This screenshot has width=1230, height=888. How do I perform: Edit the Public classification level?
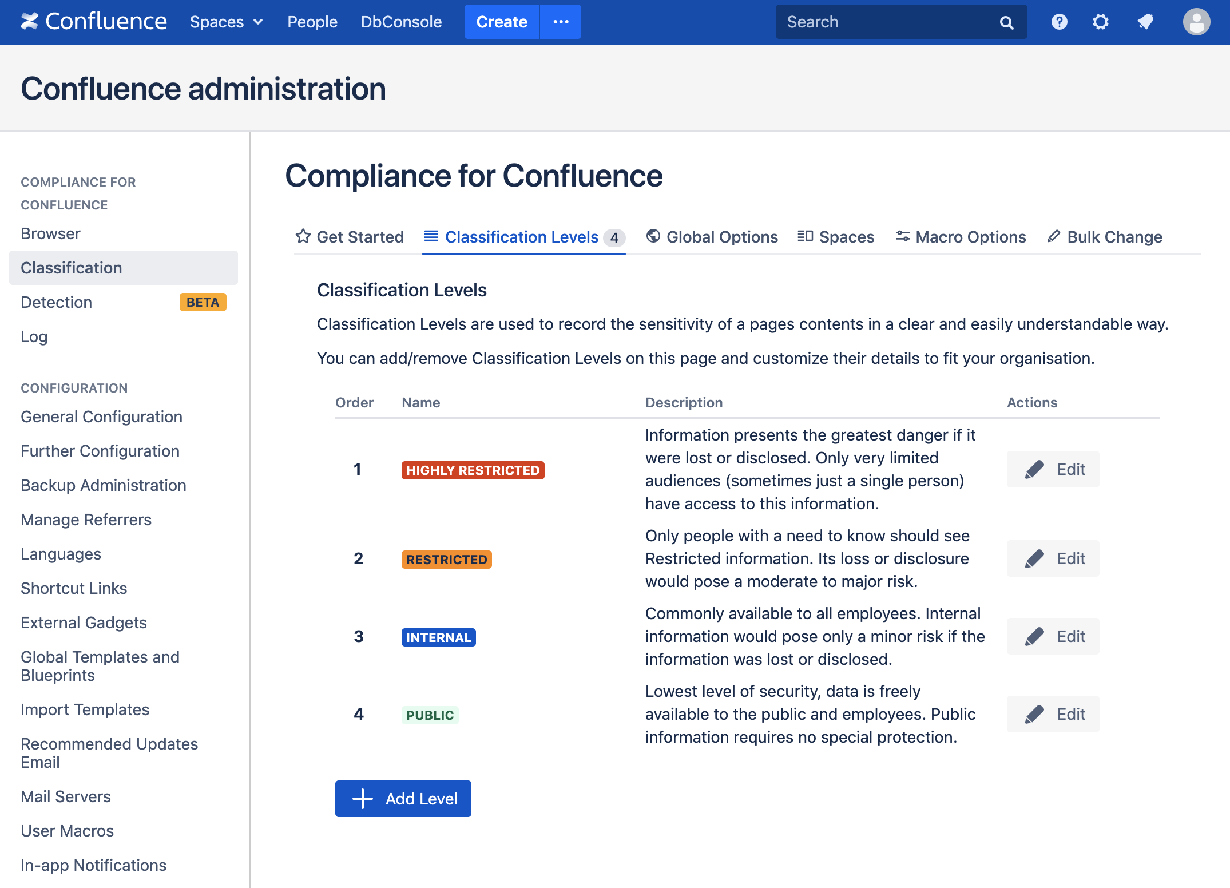(1053, 714)
